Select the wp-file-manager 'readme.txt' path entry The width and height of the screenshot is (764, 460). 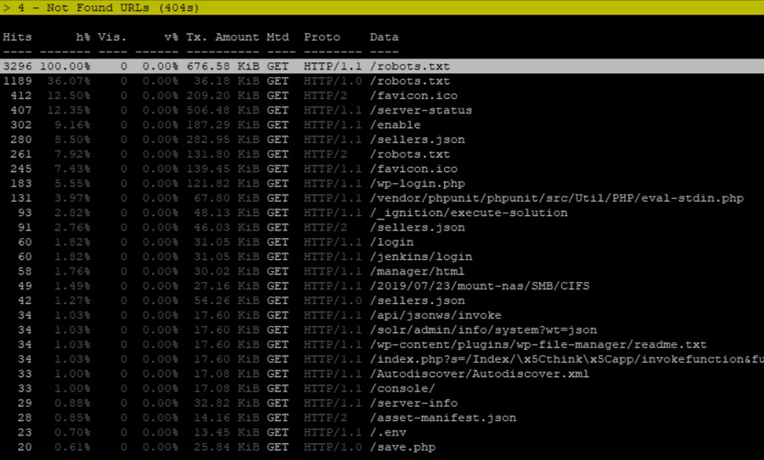point(538,344)
